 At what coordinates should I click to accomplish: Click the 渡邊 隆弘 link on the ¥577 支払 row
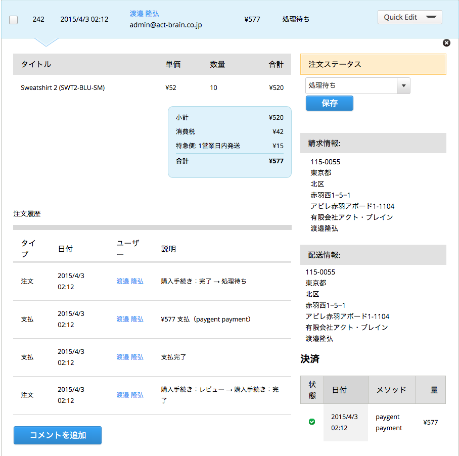pyautogui.click(x=130, y=319)
